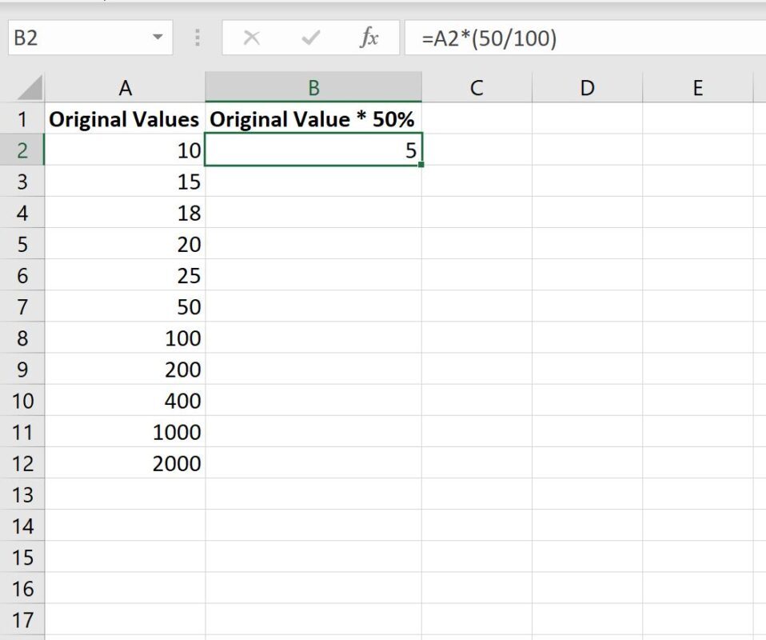Expand the Name Box dropdown arrow

tap(158, 37)
